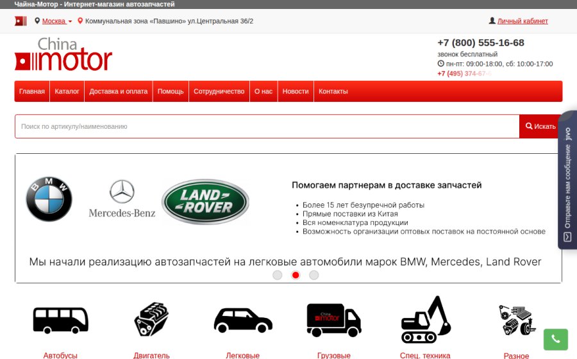Open the Легковые category link
This screenshot has width=577, height=359.
click(243, 355)
